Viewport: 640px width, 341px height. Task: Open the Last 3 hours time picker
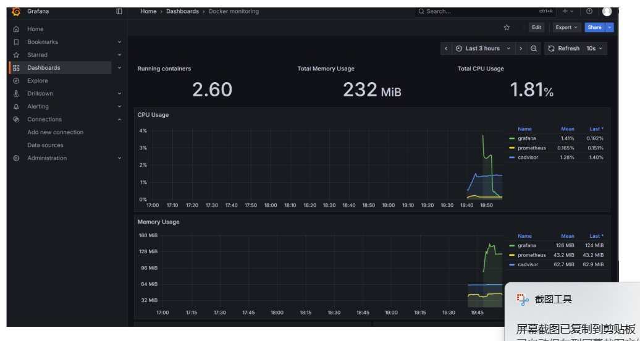pos(483,48)
